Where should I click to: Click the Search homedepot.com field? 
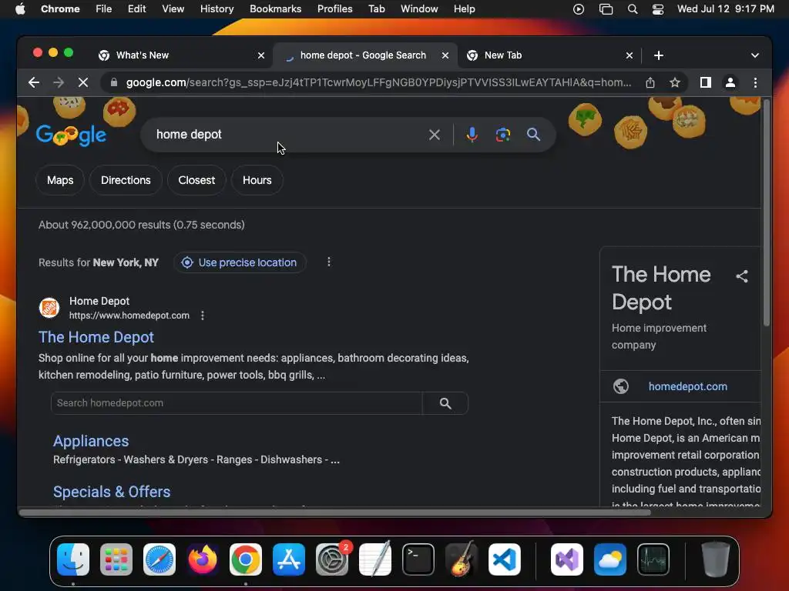(x=237, y=403)
